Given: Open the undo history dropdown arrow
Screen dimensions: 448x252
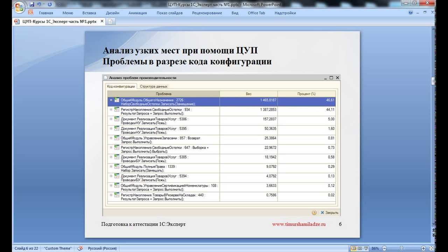Looking at the screenshot, I should pos(44,5).
